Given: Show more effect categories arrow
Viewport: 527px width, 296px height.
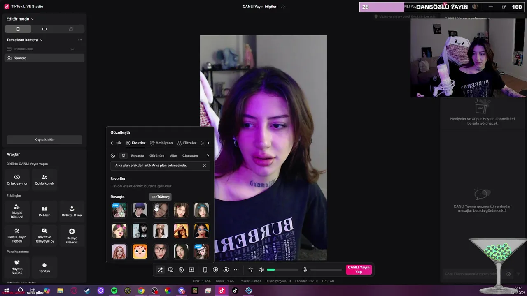Looking at the screenshot, I should click(208, 156).
